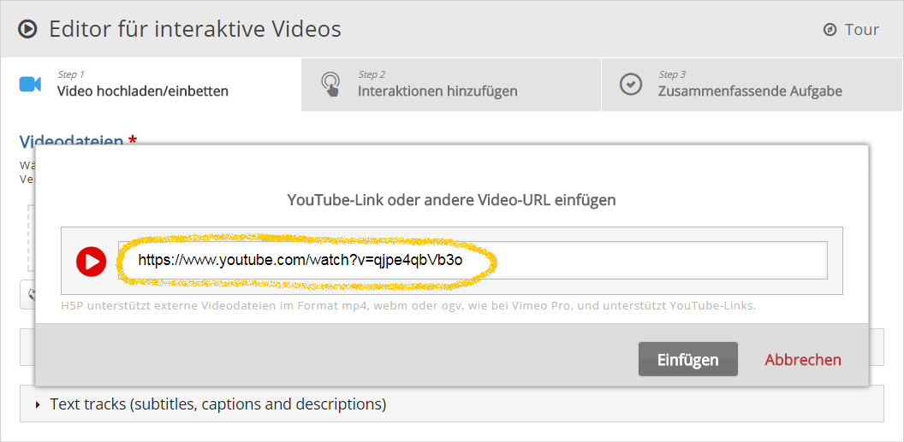Expand Text tracks via the disclosure triangle

point(38,404)
